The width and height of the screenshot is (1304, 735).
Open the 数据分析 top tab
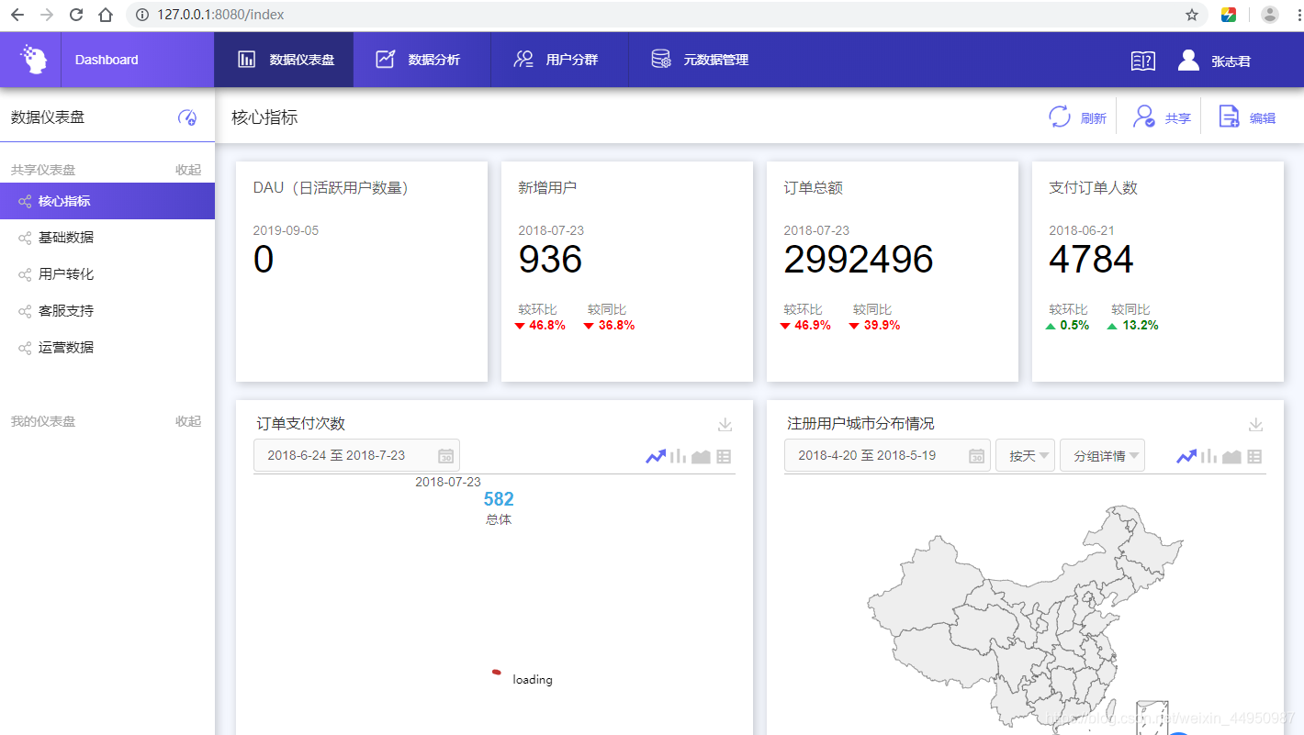tap(422, 60)
